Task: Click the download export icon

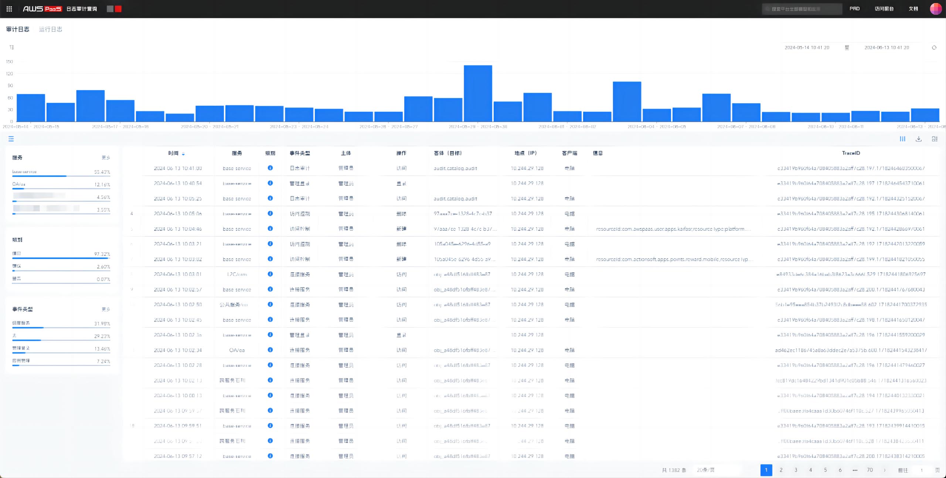Action: click(919, 139)
